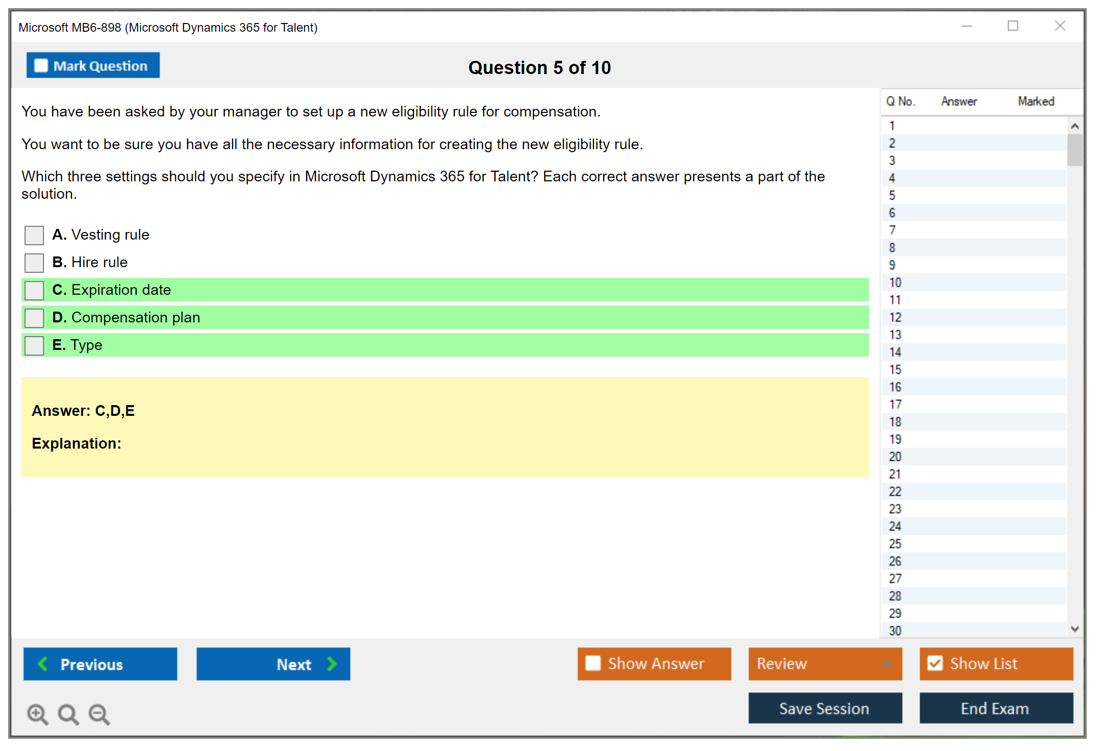
Task: Check answer A Vesting rule
Action: (x=34, y=236)
